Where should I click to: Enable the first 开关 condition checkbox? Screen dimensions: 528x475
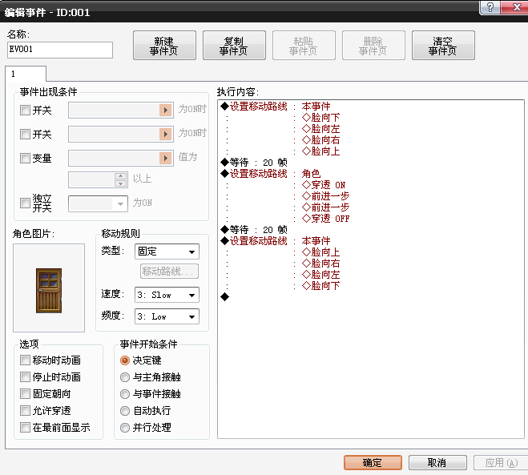[x=25, y=110]
